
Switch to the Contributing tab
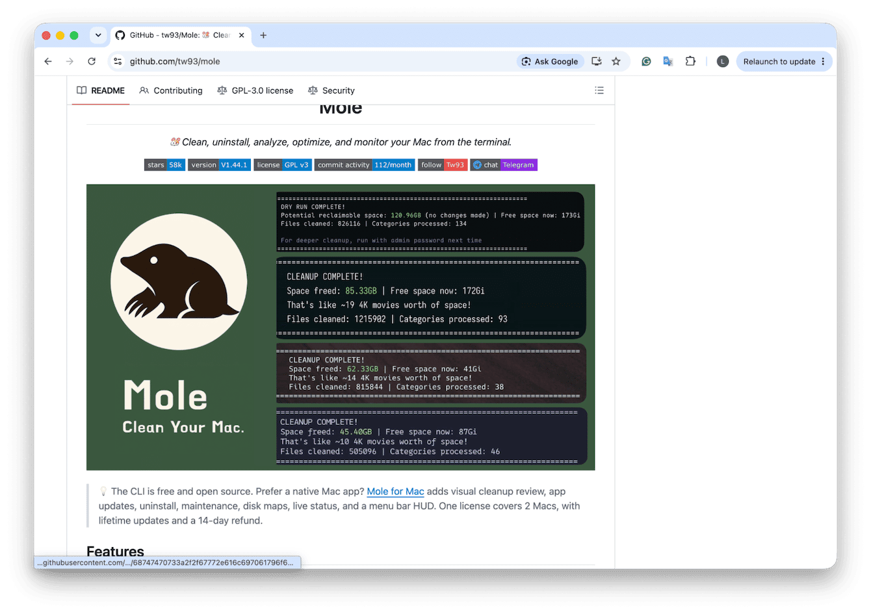click(x=171, y=90)
